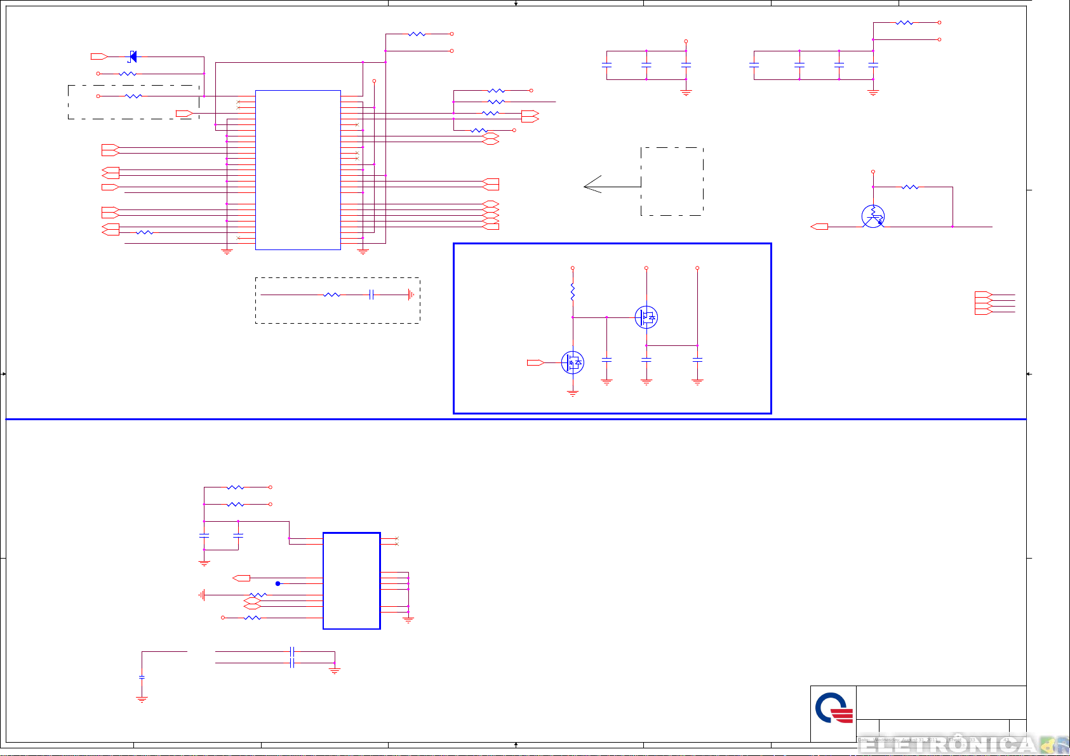Screen dimensions: 1070x756
Task: Click the ground symbol under the lower MOSFET
Action: 573,394
